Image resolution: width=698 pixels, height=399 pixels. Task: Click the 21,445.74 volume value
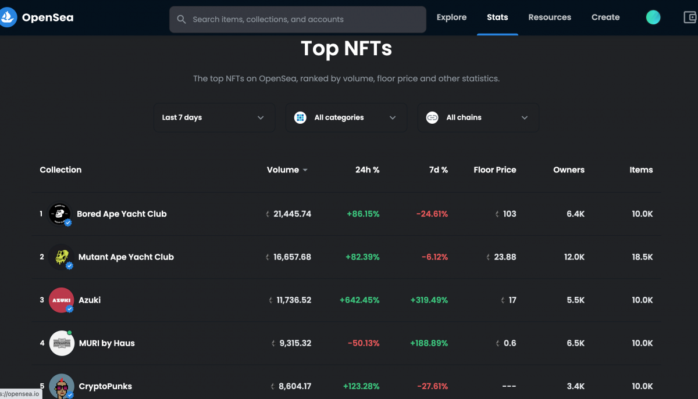click(x=292, y=214)
